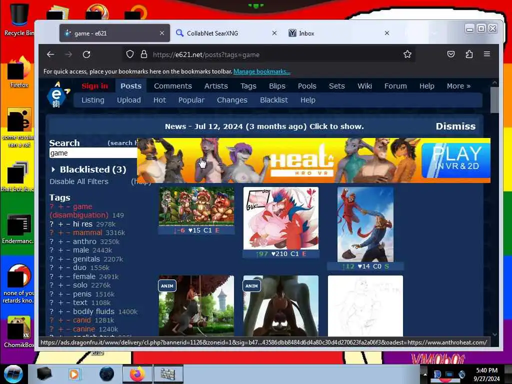This screenshot has width=512, height=384.
Task: Add 'anthro' tag with its plus sign
Action: coord(60,241)
